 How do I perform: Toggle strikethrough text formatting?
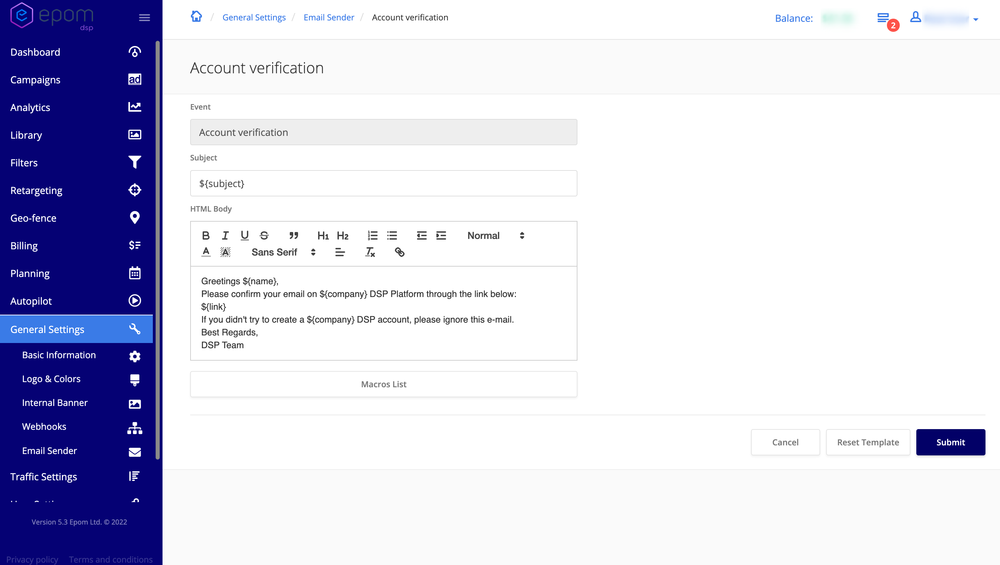[264, 235]
